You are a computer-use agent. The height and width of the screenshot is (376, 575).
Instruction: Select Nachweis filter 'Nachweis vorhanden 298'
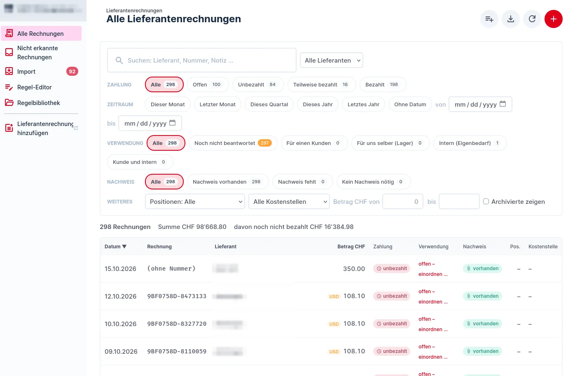coord(227,182)
